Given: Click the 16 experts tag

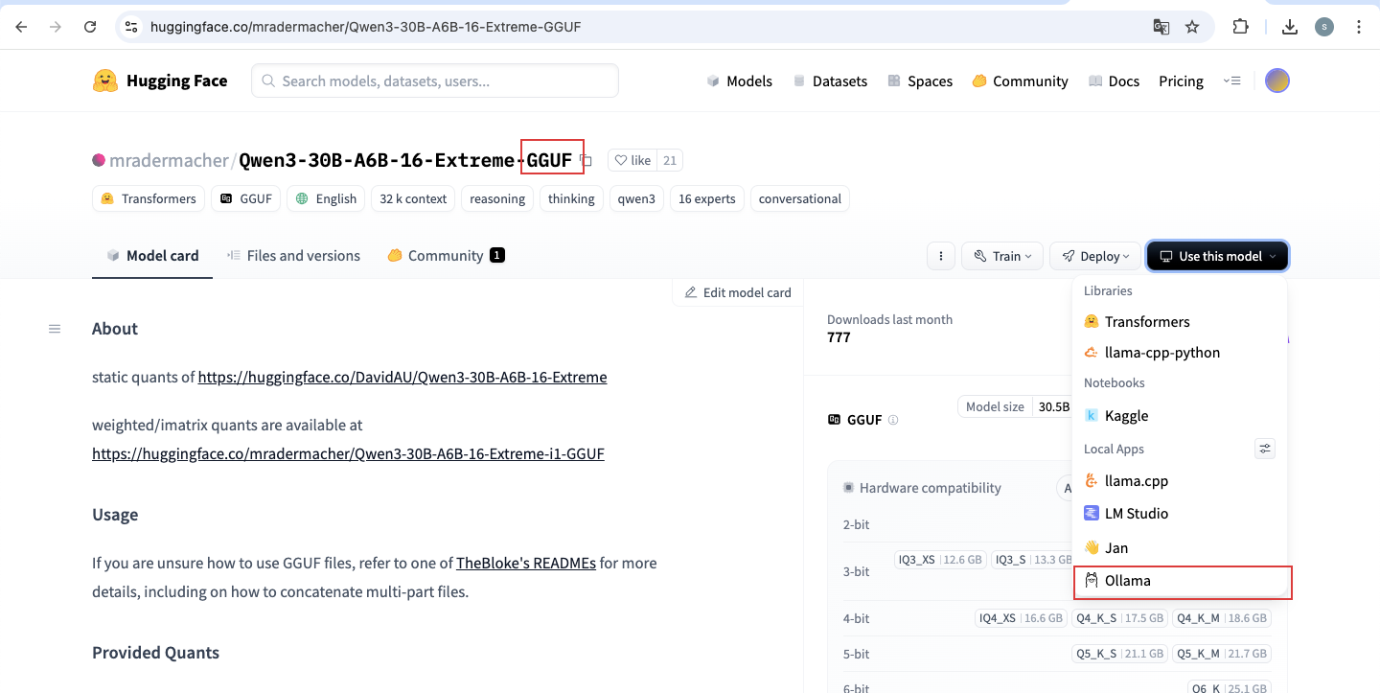Looking at the screenshot, I should coord(706,198).
